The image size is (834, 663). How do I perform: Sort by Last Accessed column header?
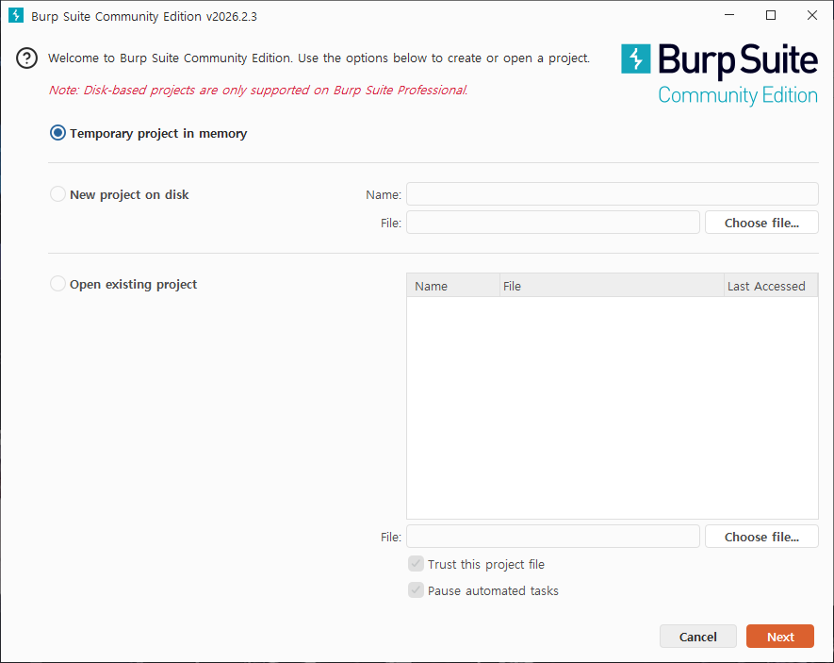[x=769, y=286]
